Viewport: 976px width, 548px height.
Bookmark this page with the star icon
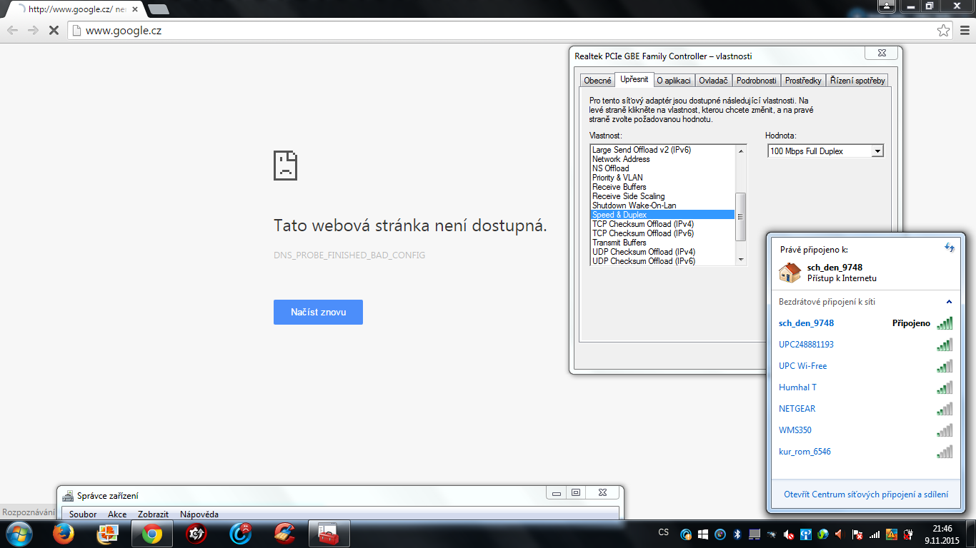[x=944, y=31]
